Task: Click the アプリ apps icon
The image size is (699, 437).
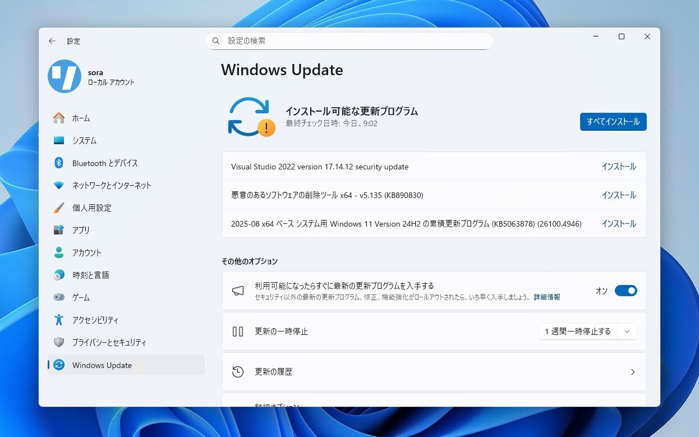Action: pyautogui.click(x=59, y=230)
